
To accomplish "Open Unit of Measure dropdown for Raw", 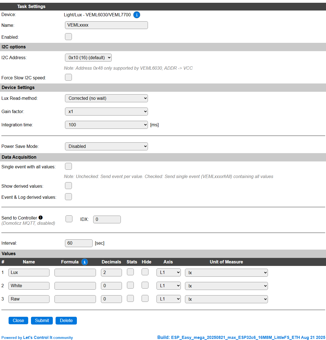I will [226, 299].
